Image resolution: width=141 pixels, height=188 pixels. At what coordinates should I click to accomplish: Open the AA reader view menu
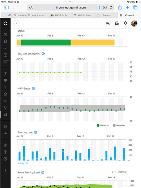click(x=31, y=8)
